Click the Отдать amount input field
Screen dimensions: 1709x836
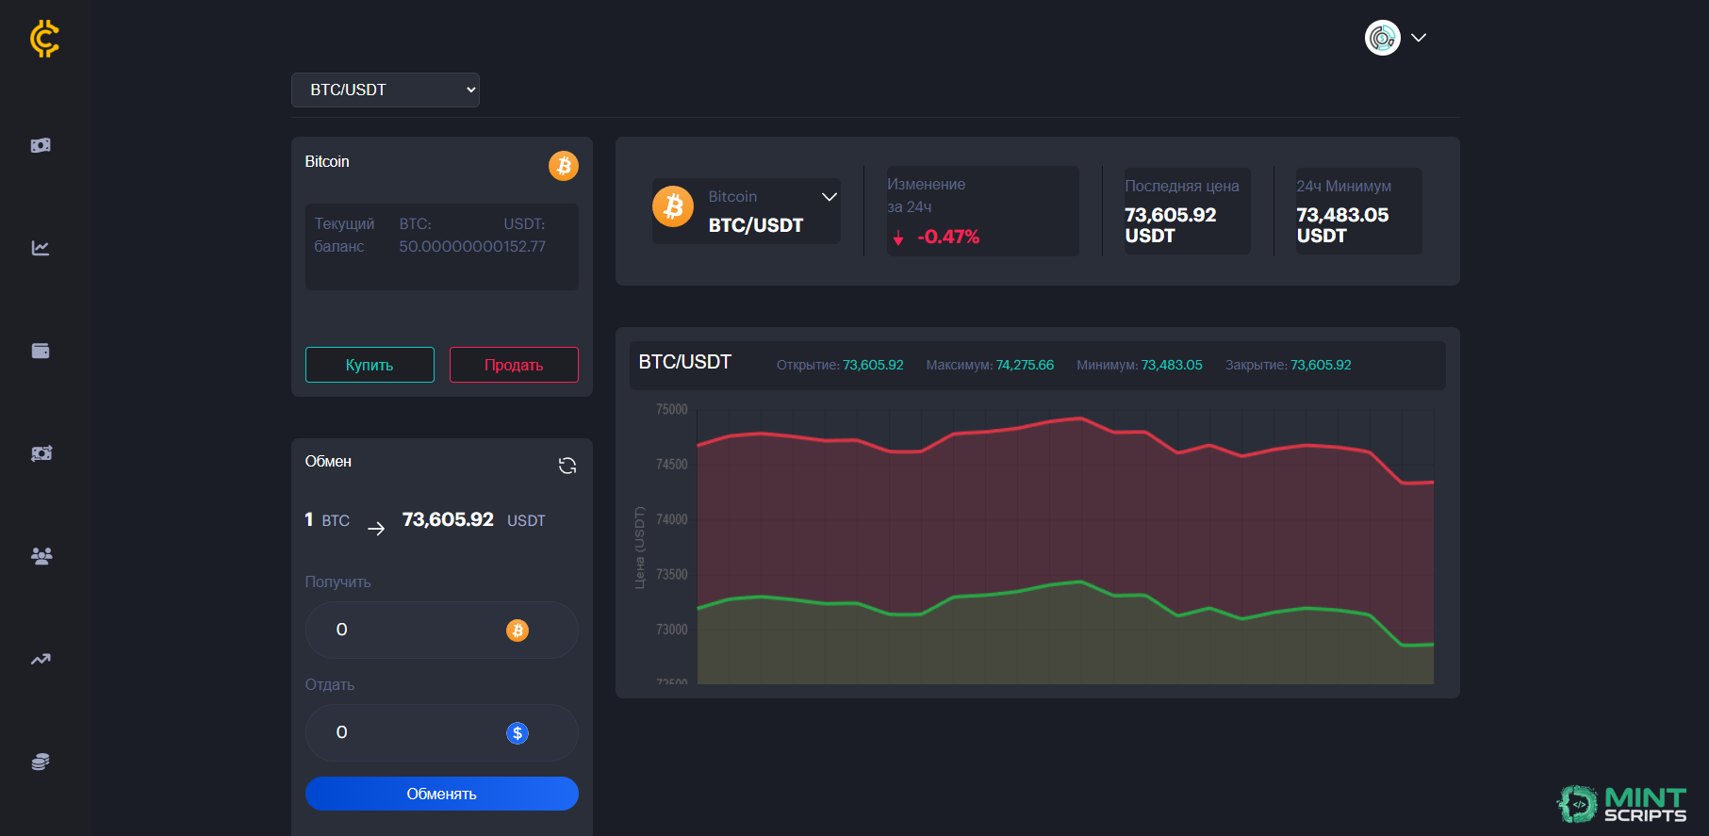(442, 732)
